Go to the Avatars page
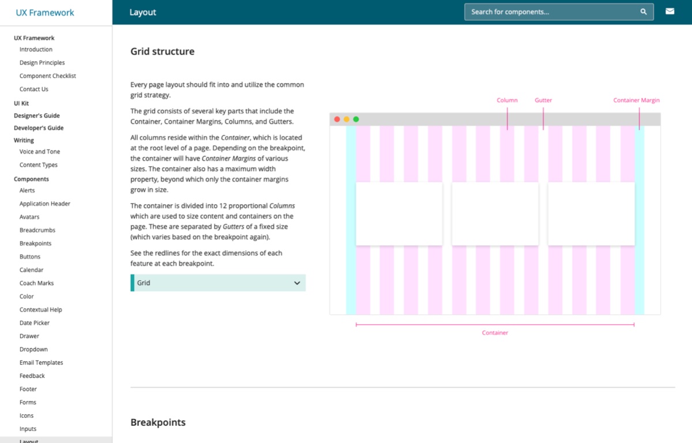The width and height of the screenshot is (692, 443). click(x=29, y=217)
